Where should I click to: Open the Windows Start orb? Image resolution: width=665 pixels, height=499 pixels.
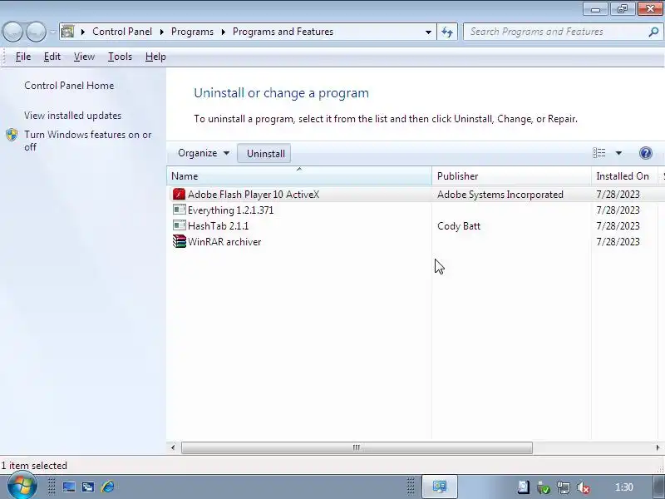(22, 487)
